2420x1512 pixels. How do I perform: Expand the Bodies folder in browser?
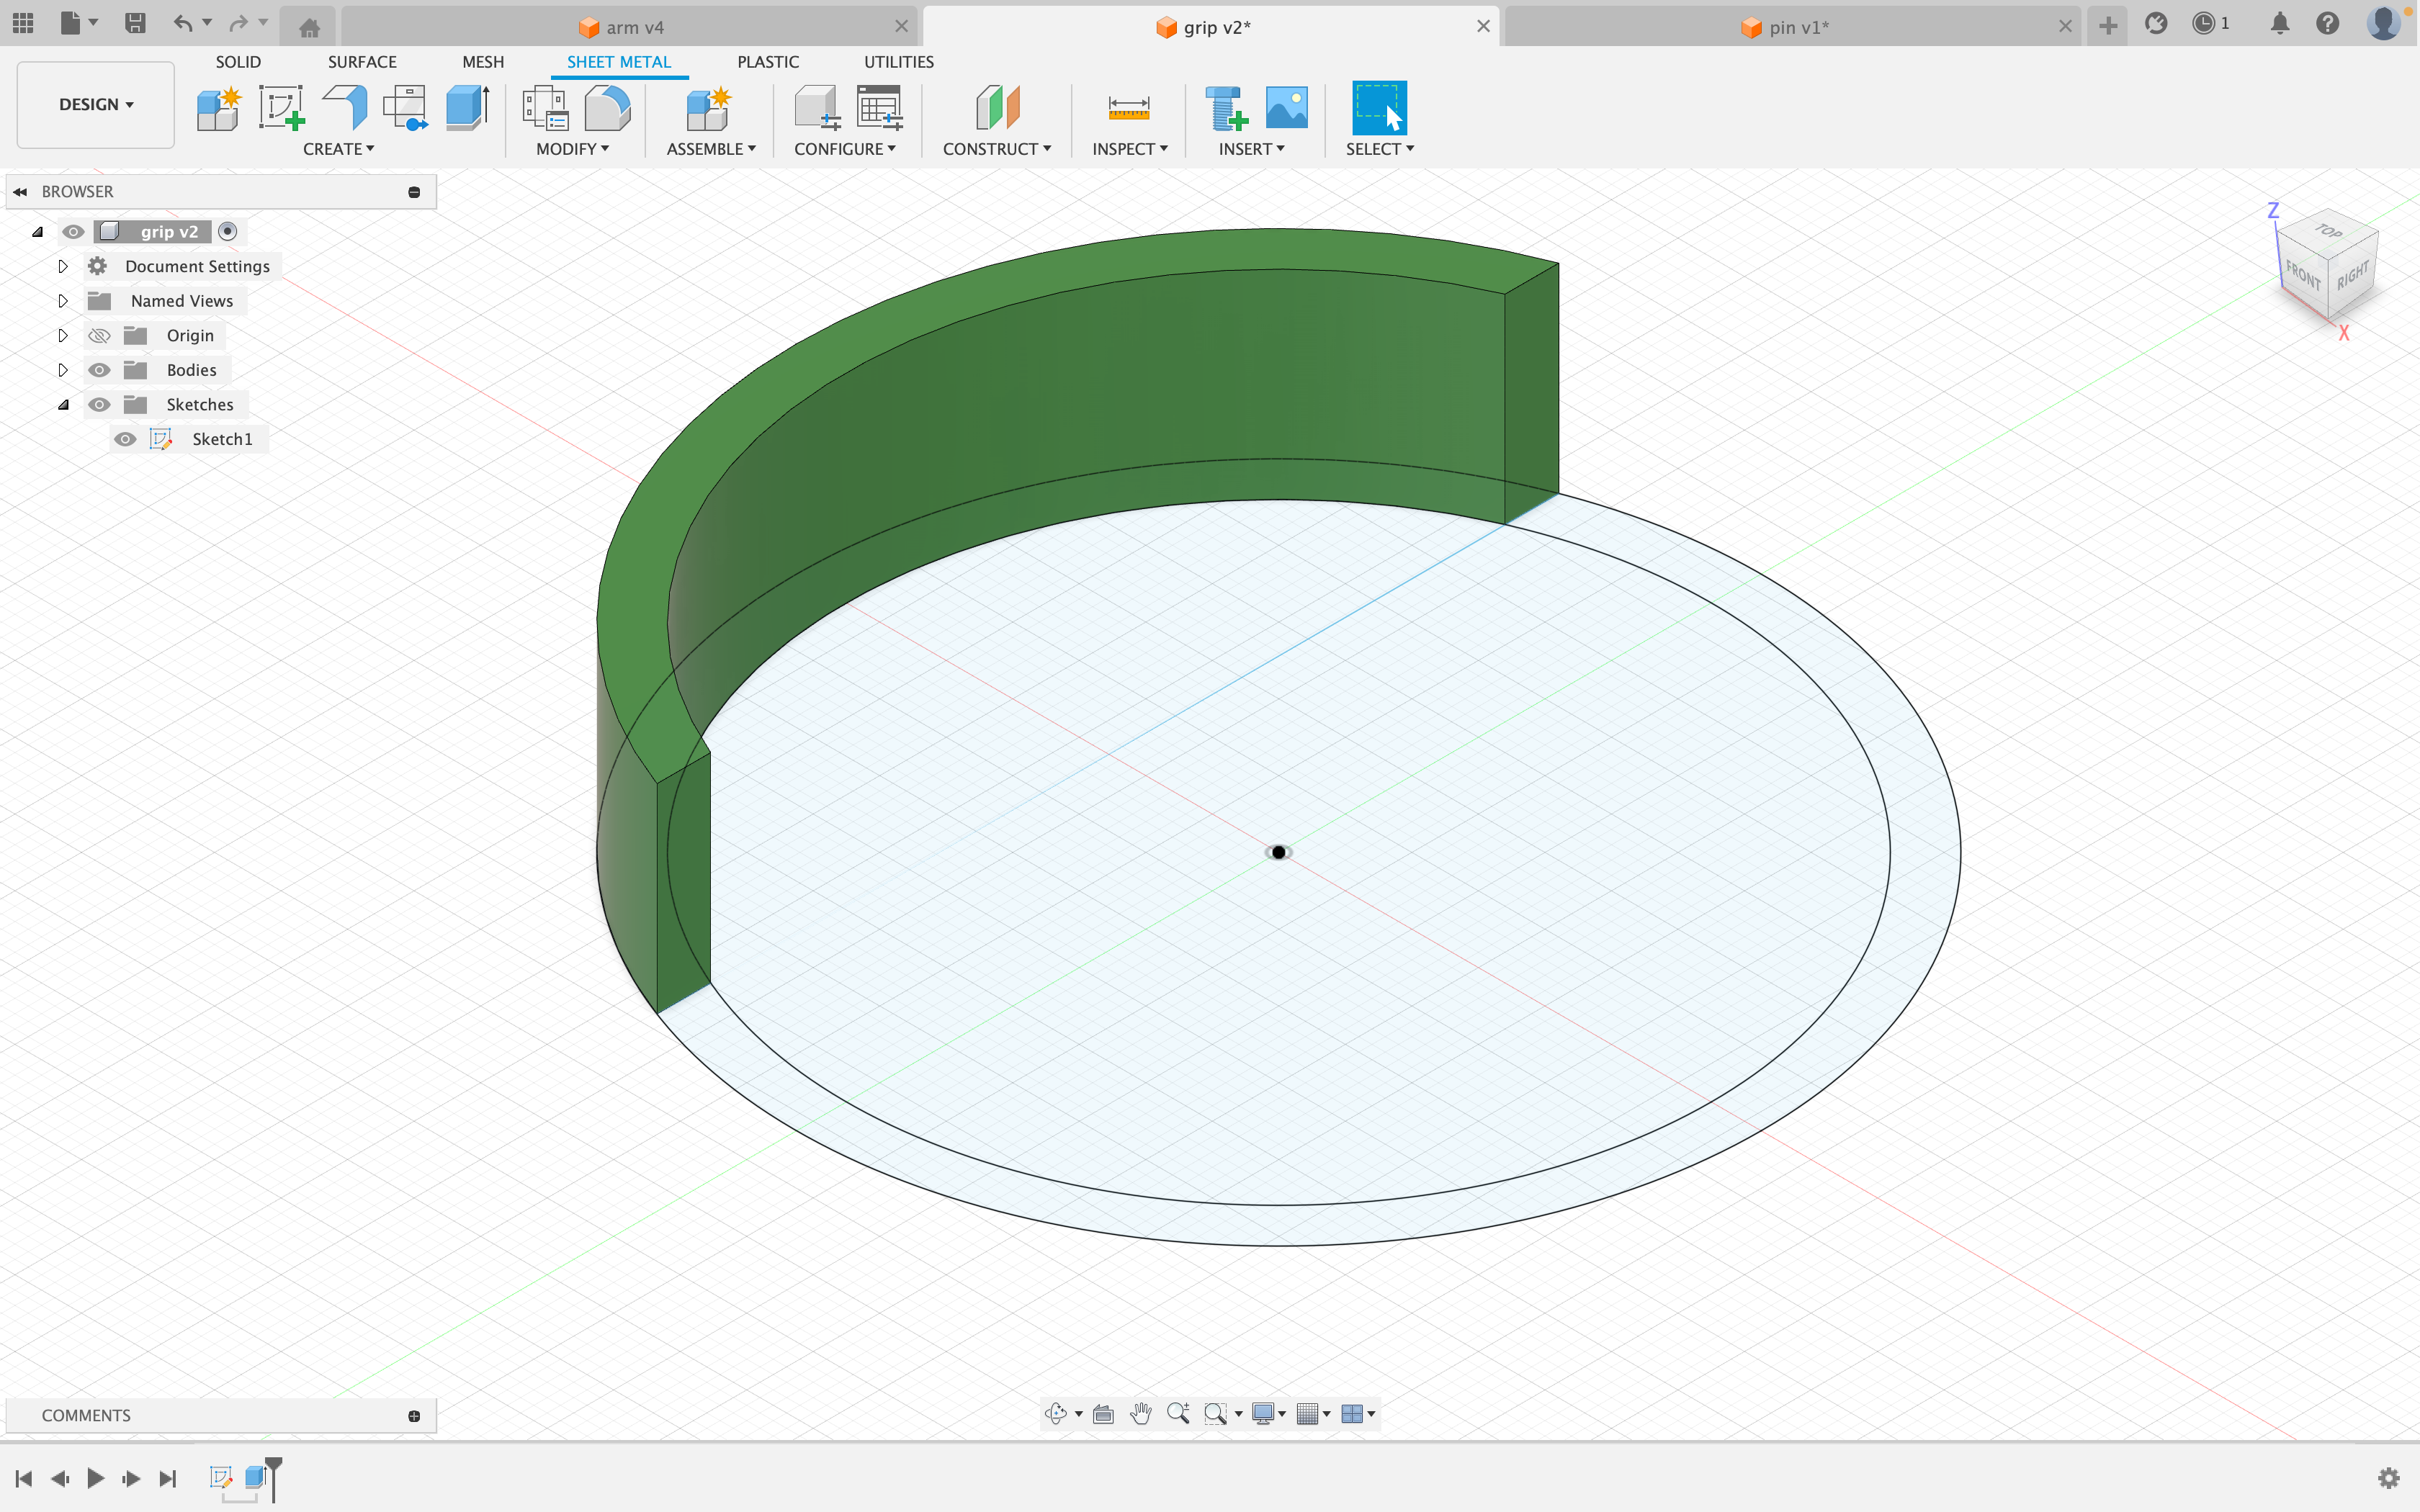pyautogui.click(x=63, y=369)
